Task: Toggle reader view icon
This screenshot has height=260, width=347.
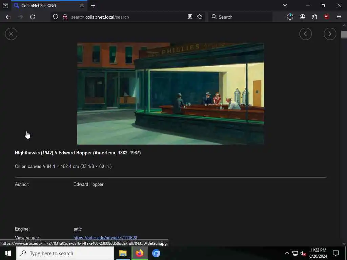Action: coord(190,17)
